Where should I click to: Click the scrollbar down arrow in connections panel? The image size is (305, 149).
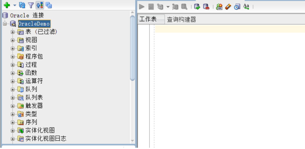tap(132, 141)
